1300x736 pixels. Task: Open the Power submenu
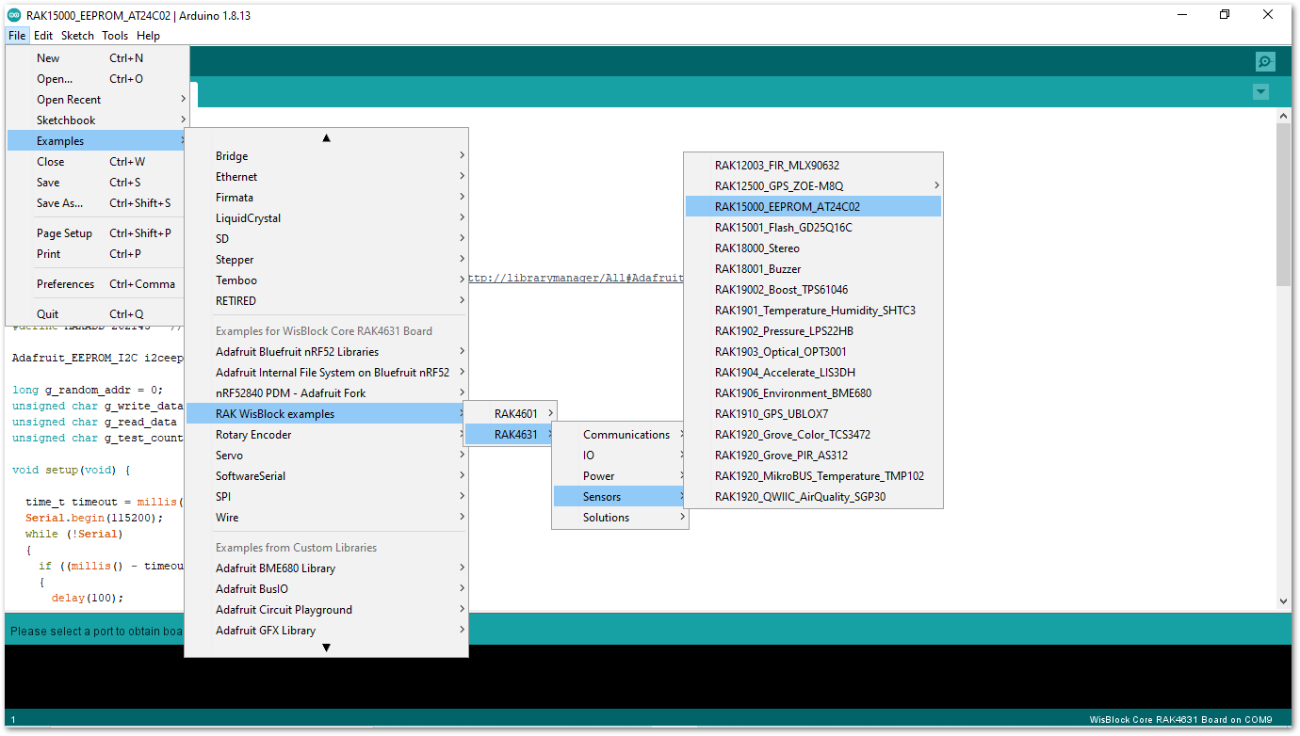(620, 476)
